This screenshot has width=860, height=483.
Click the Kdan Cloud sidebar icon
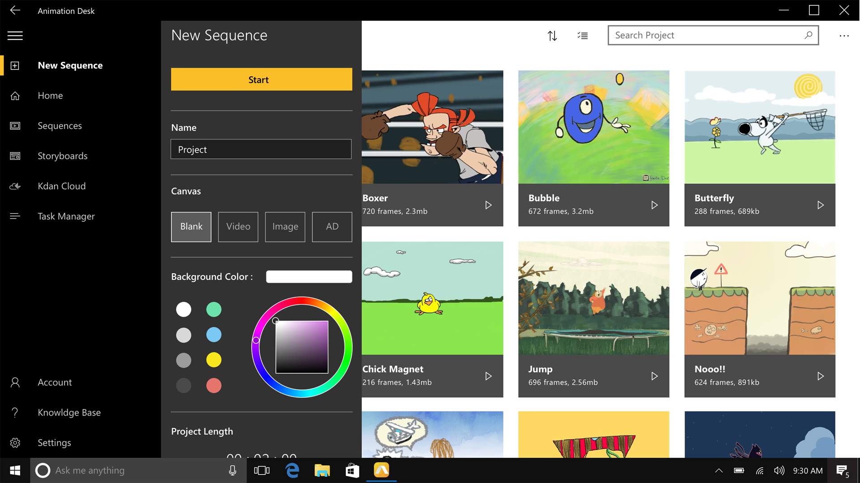[x=15, y=186]
